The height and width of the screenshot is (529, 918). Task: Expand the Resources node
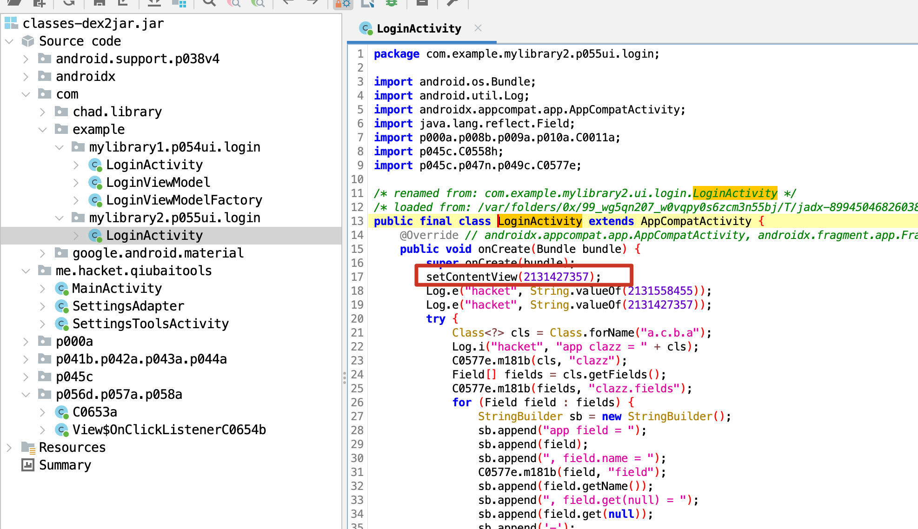[9, 448]
